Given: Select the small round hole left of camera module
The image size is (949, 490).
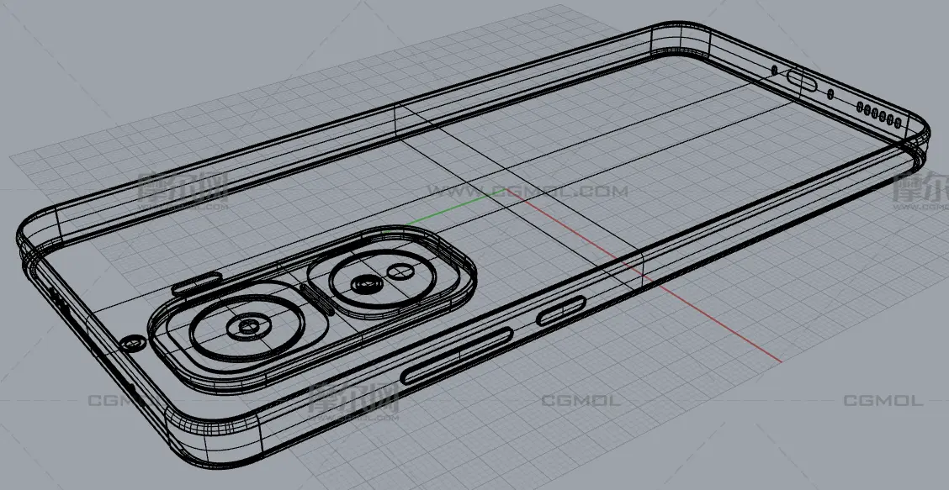Looking at the screenshot, I should [x=131, y=342].
